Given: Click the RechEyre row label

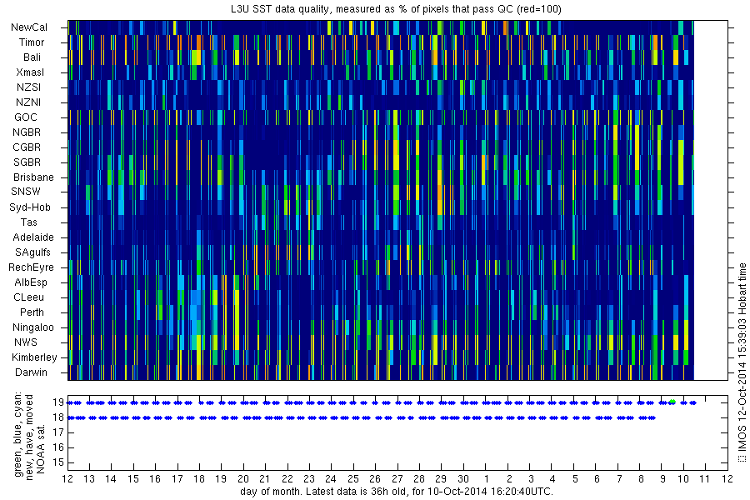Looking at the screenshot, I should (x=31, y=267).
